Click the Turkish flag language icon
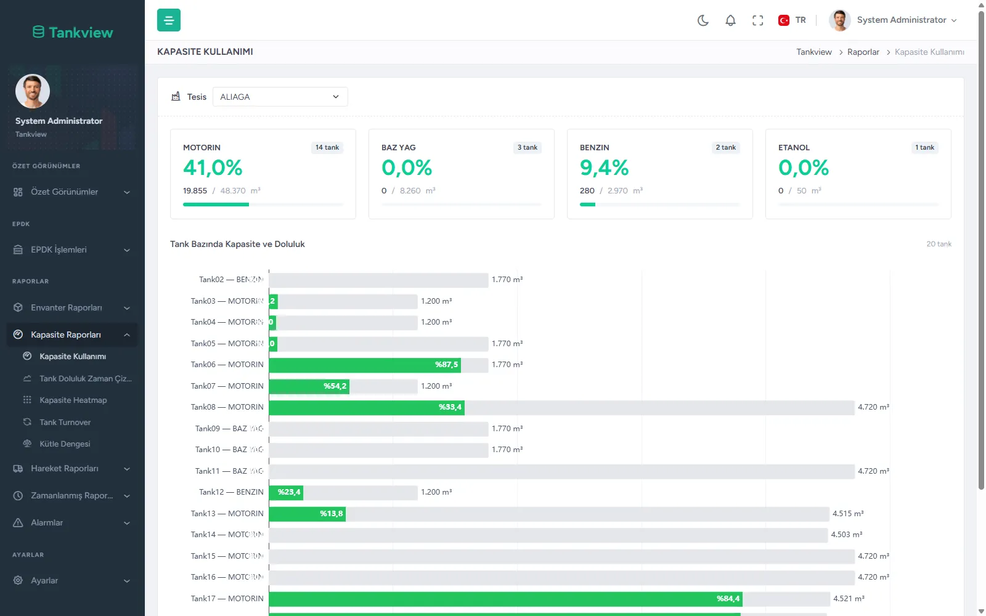The width and height of the screenshot is (986, 616). pos(784,20)
